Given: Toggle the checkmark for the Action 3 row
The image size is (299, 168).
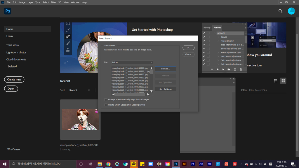Looking at the screenshot, I should (204, 33).
